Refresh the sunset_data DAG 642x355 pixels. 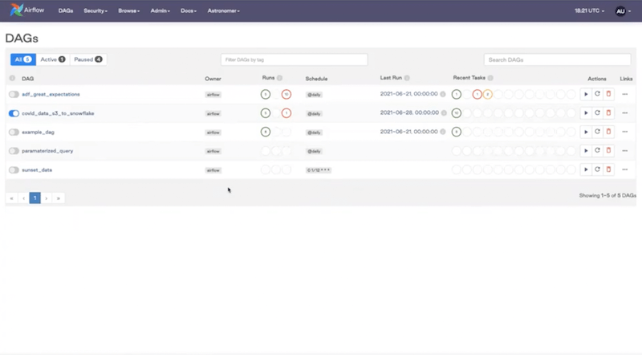coord(597,169)
